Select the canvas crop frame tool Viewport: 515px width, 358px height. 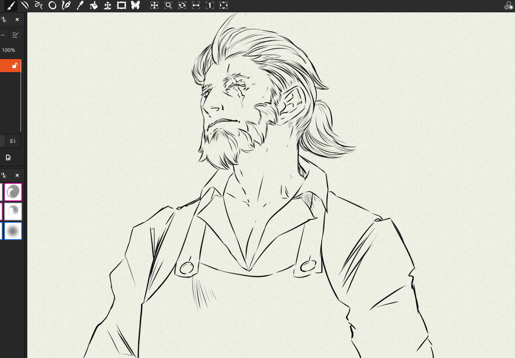pos(122,5)
